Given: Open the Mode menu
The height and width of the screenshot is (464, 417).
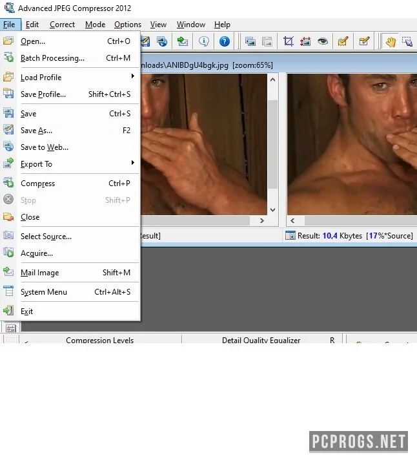Looking at the screenshot, I should tap(95, 25).
